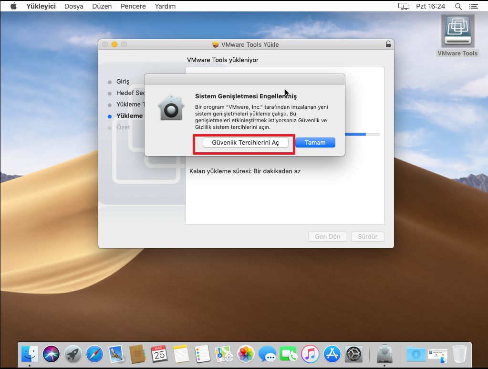Screen dimensions: 488x369
Task: Open Maps in the Dock
Action: [x=224, y=354]
